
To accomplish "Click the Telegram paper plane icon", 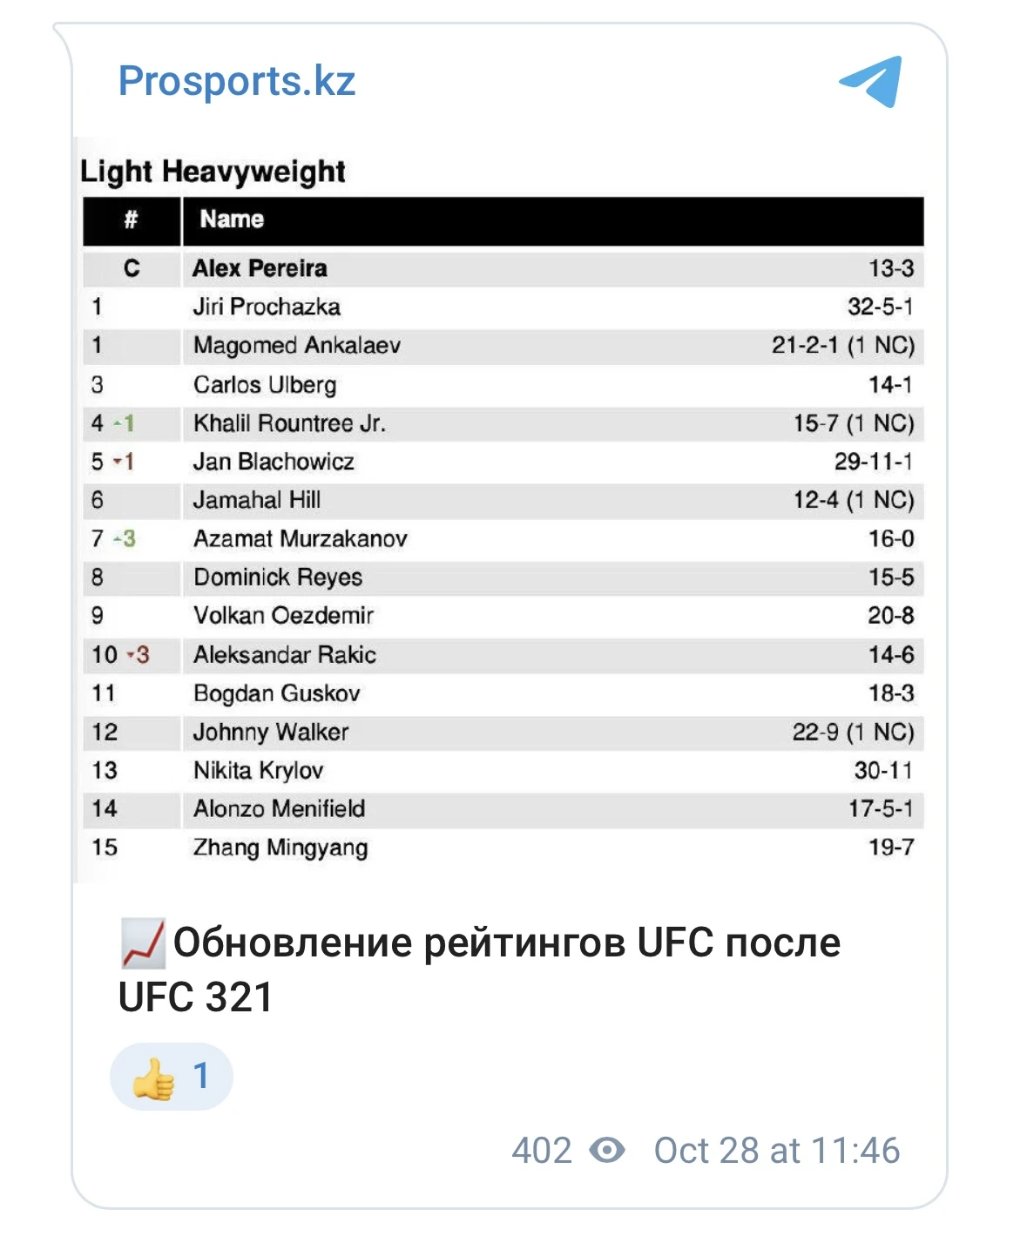I will pos(871,81).
